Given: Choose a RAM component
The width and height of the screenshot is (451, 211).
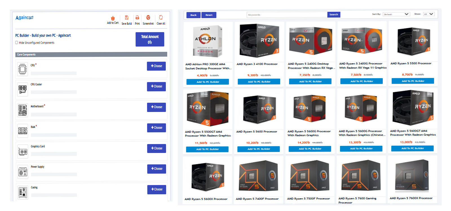Looking at the screenshot, I should tap(156, 128).
